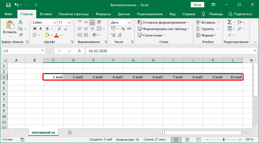Select the Format Painter brush icon
The height and width of the screenshot is (143, 259).
click(x=21, y=35)
